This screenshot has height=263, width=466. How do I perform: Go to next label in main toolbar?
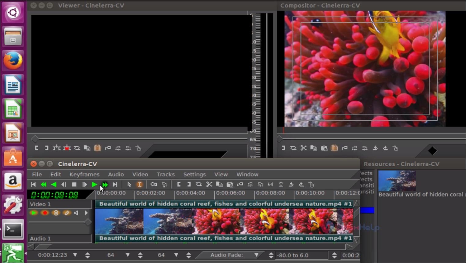tap(260, 184)
